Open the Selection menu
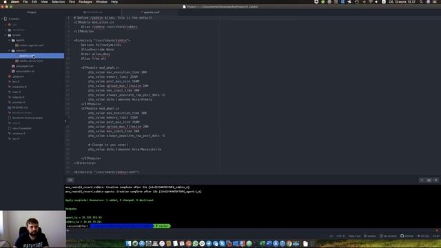Screen dimensions: 441x248 (x=58, y=1)
